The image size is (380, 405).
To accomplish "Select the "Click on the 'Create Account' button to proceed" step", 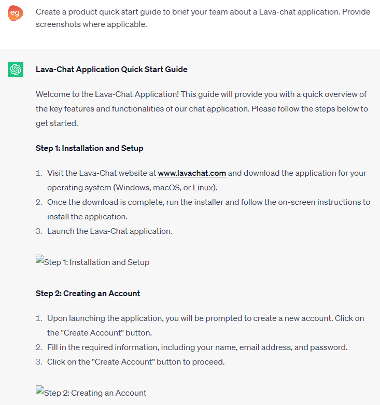I will click(135, 362).
